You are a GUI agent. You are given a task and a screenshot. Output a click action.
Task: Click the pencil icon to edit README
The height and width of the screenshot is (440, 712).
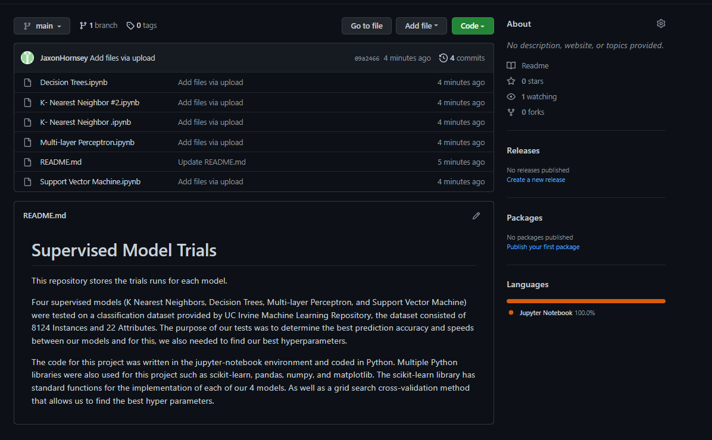[476, 216]
